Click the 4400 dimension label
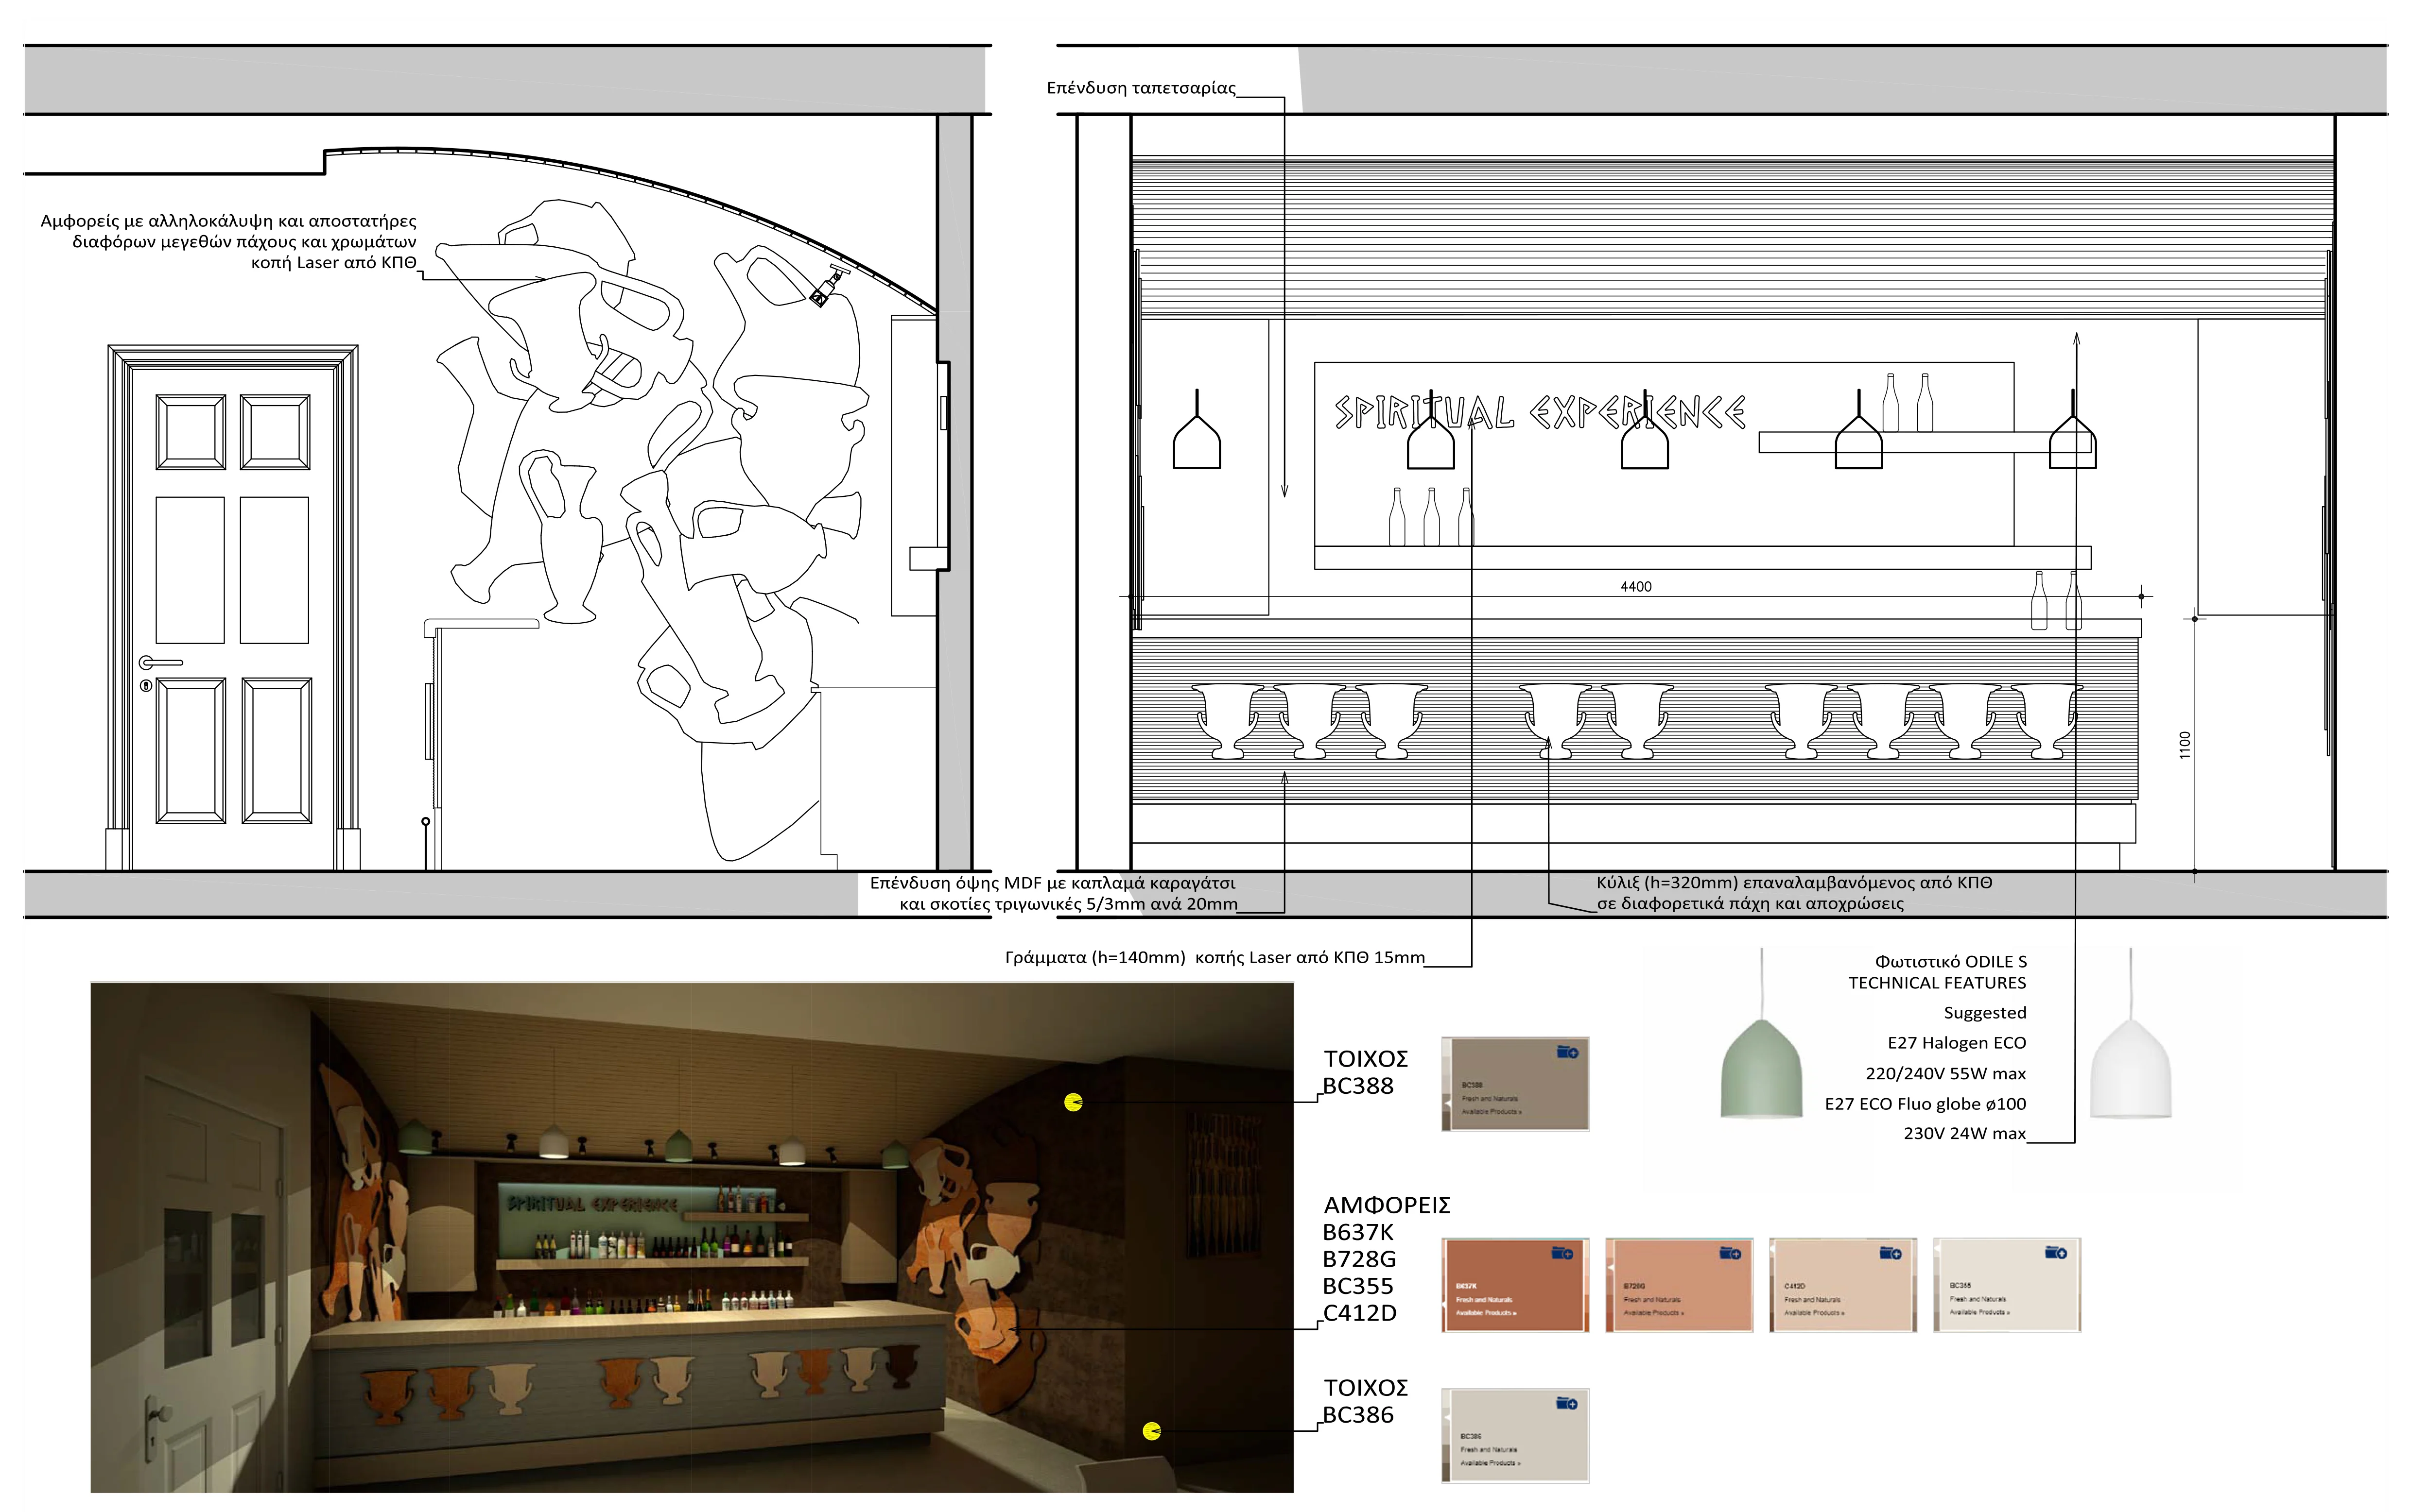 [x=1636, y=587]
